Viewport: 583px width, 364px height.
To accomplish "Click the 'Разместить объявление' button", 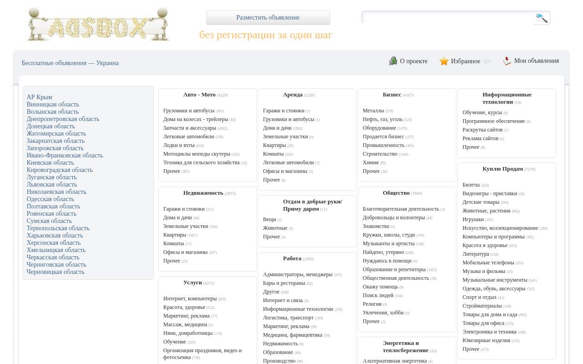I will 268,18.
